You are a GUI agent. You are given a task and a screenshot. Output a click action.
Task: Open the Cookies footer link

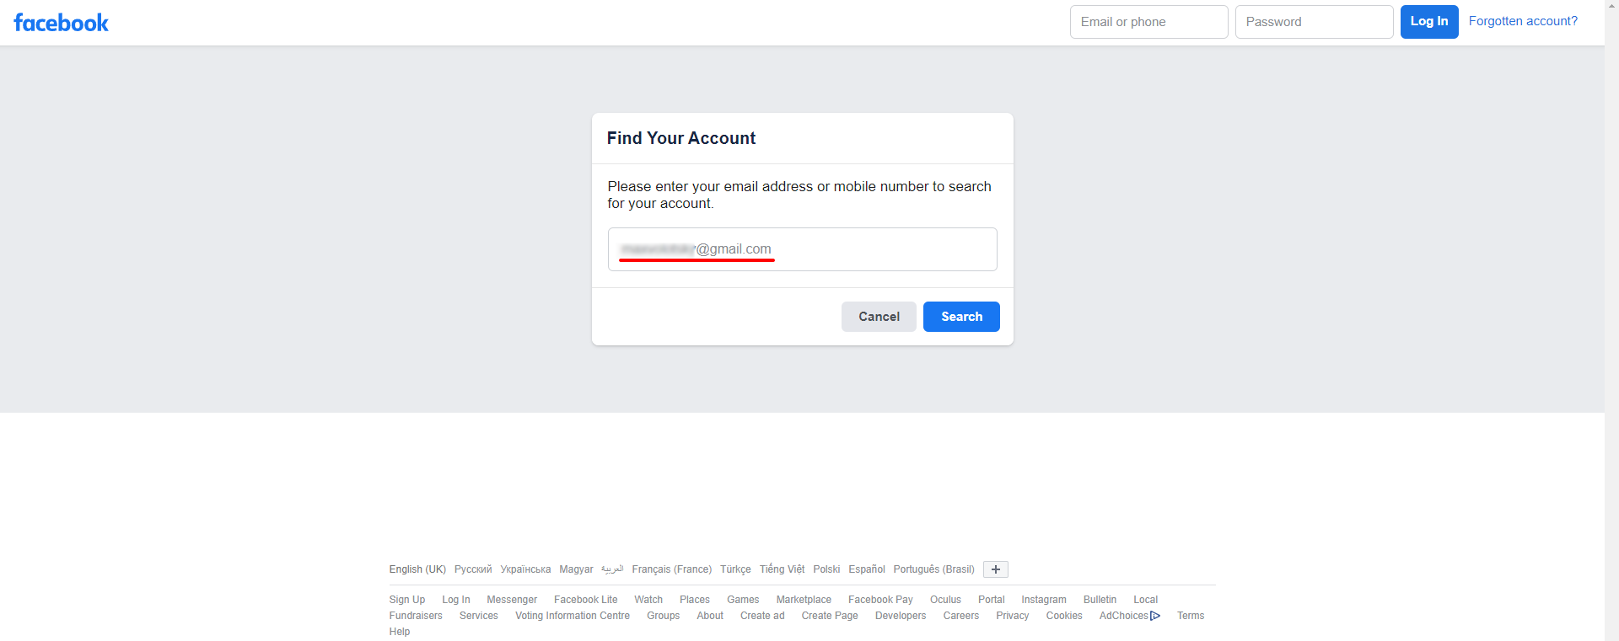coord(1064,616)
